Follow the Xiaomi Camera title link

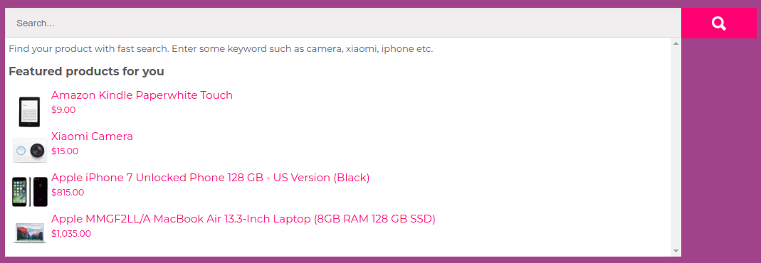(x=93, y=136)
